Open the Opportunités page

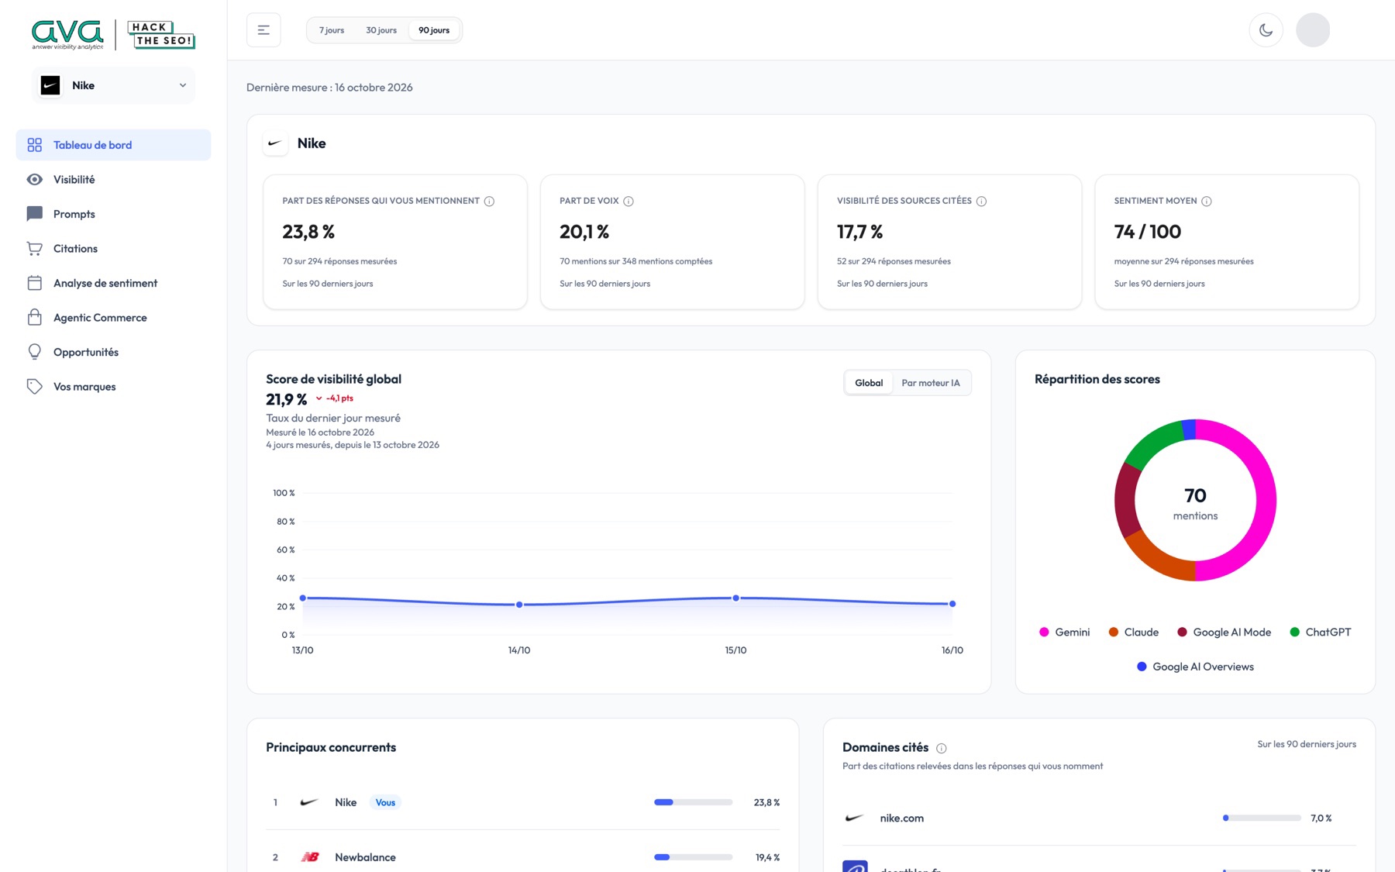click(x=113, y=352)
